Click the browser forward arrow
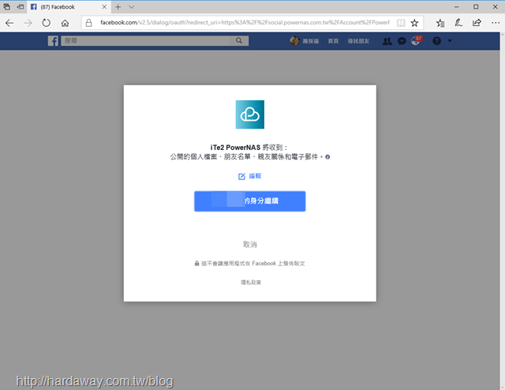Screen dimensions: 505x390 [28, 23]
